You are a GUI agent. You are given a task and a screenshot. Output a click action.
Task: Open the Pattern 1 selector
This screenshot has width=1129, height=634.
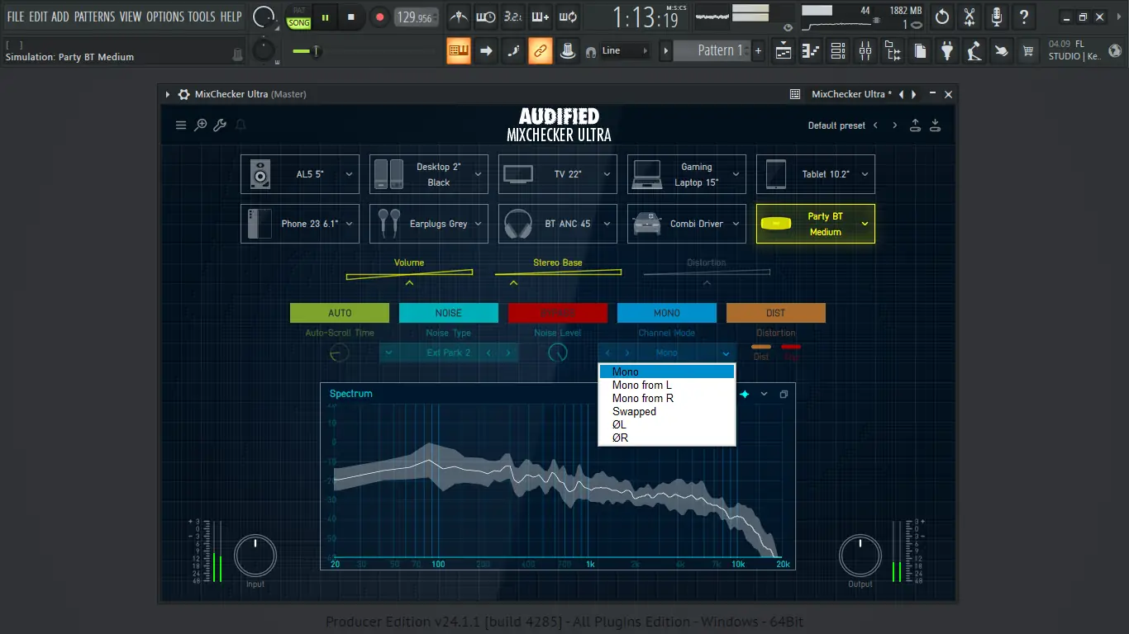click(712, 51)
